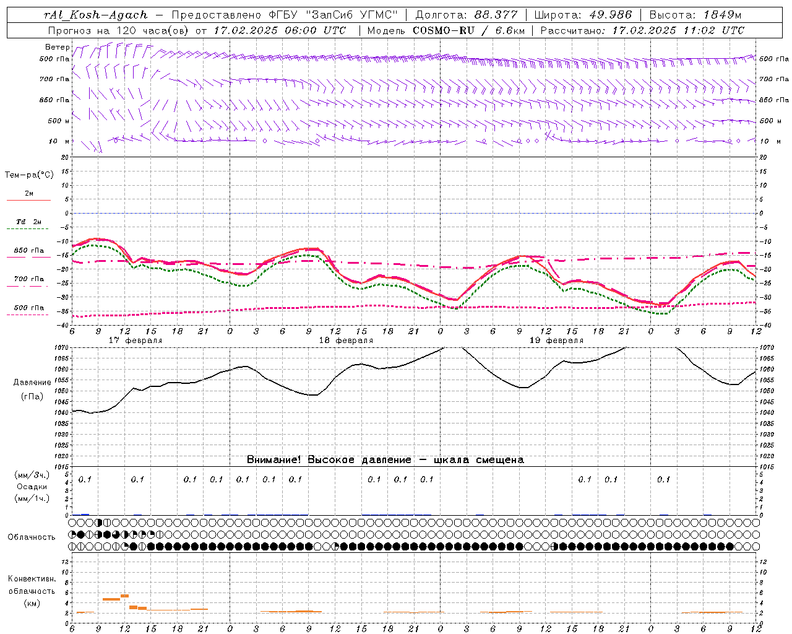Select the text Предоставлено ФГБУ "ЗапСиб УГМС"
This screenshot has height=634, width=792.
[x=284, y=15]
